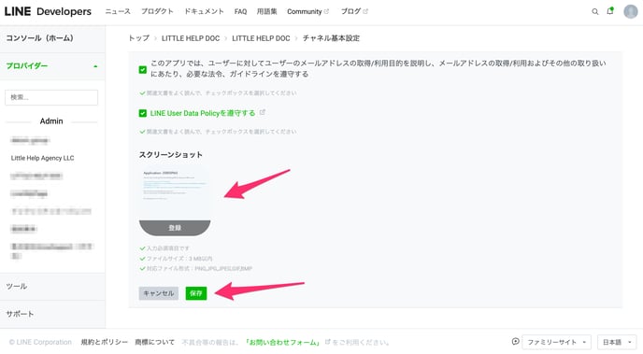Click the キャンセル button
643x354 pixels.
coord(159,293)
